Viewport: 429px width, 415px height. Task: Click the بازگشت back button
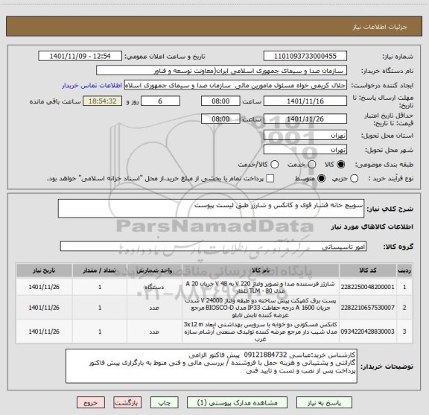[127, 402]
